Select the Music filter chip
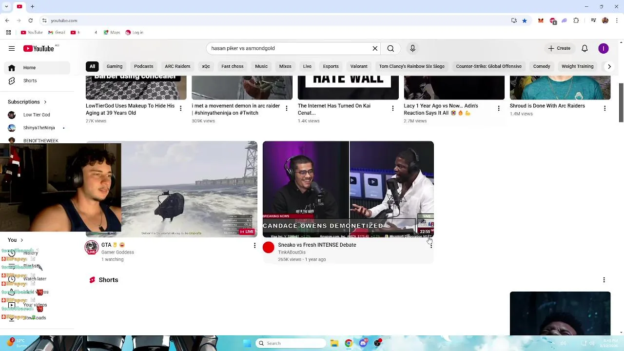The width and height of the screenshot is (624, 351). coord(261,66)
